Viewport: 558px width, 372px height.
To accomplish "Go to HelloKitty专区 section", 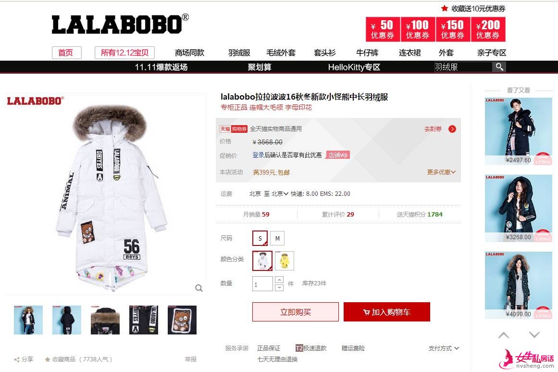I will [x=354, y=67].
